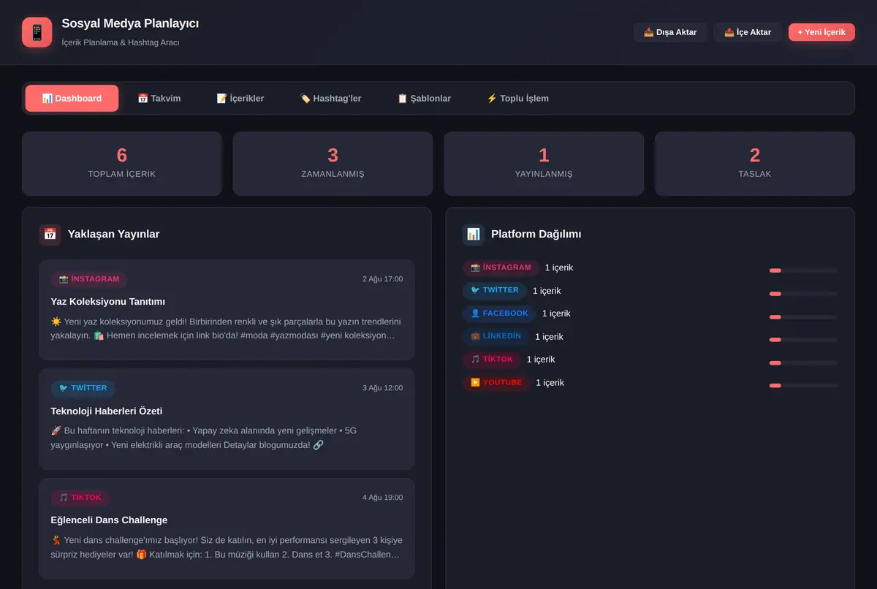
Task: Switch to the Takvim tab
Action: pos(159,99)
